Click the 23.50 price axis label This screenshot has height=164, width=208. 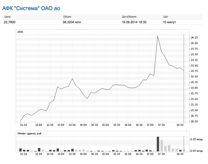pos(194,54)
